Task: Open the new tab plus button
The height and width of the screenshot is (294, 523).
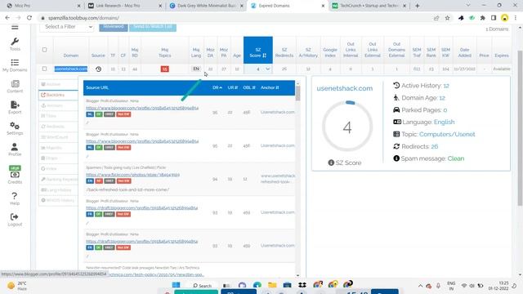Action: [417, 6]
